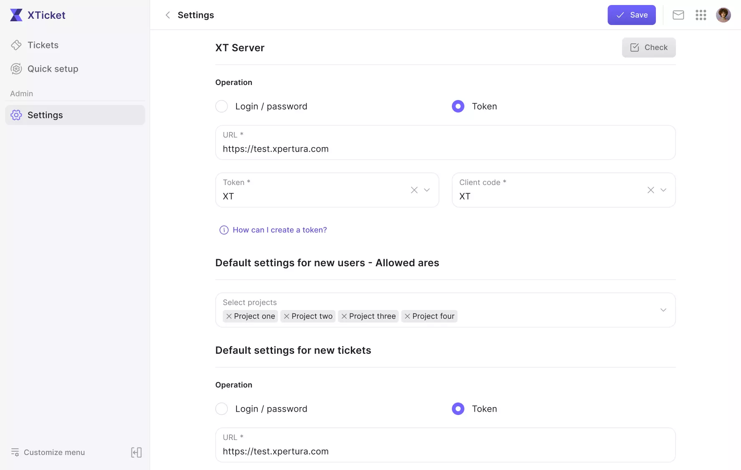Save the settings
741x470 pixels.
pyautogui.click(x=632, y=15)
